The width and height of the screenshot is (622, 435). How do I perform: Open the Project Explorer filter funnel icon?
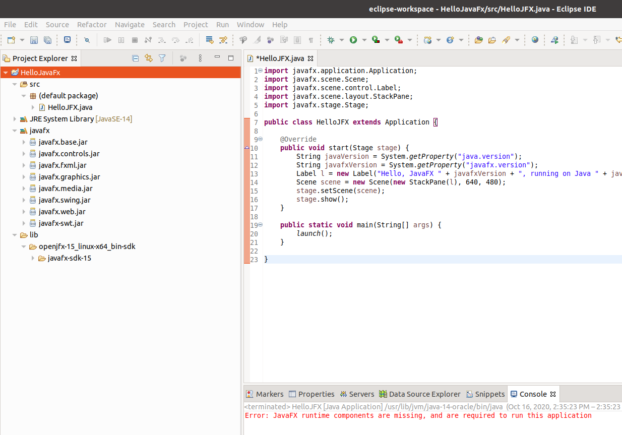pyautogui.click(x=162, y=58)
